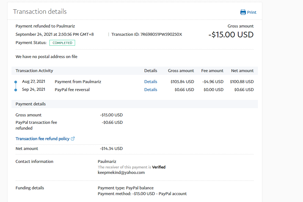Click the PayPal fee reversal row label

pyautogui.click(x=72, y=90)
